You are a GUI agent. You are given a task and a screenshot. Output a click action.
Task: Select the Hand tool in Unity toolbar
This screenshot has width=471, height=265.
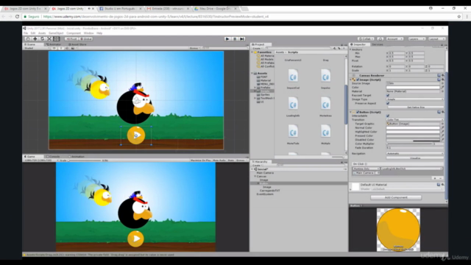(28, 39)
